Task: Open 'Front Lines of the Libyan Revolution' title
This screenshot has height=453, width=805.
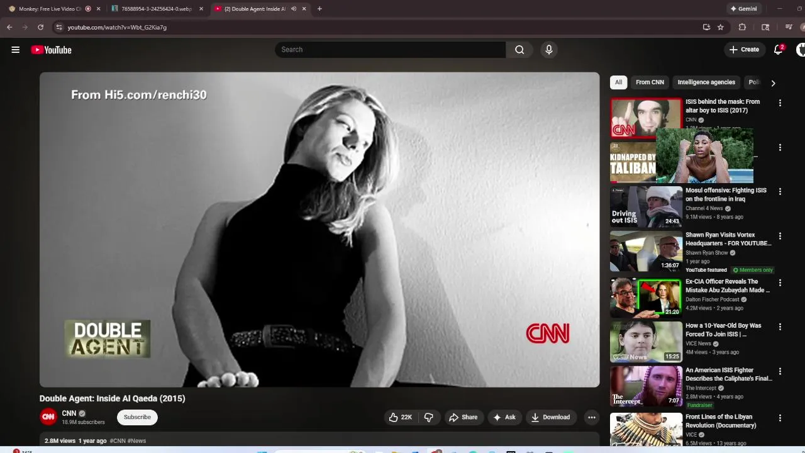Action: [x=721, y=421]
